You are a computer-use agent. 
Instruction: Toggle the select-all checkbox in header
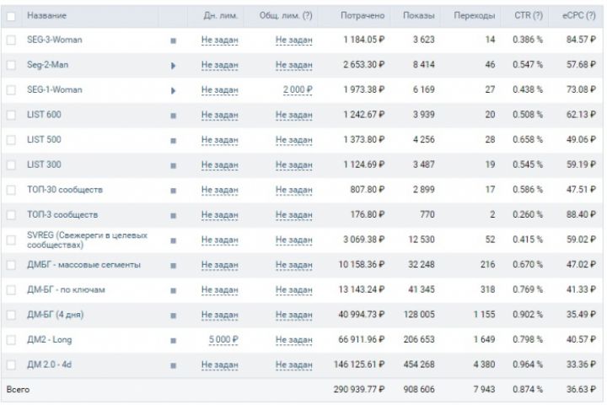point(11,15)
